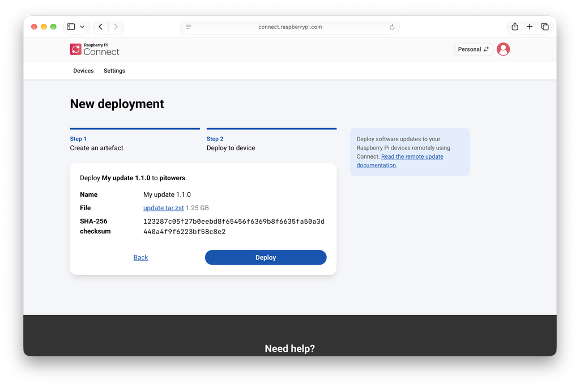Click the My update 1.1.0 name value
580x387 pixels.
click(x=167, y=194)
